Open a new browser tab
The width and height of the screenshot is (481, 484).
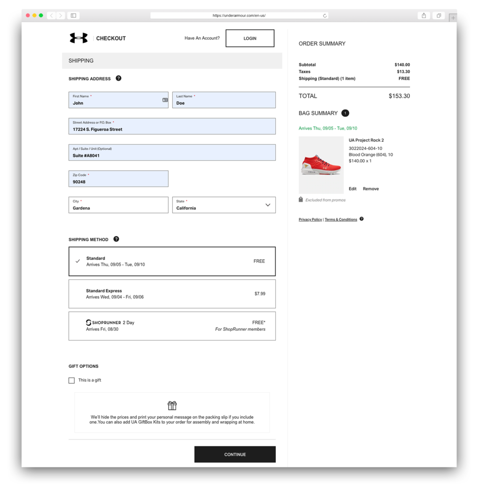[x=453, y=18]
